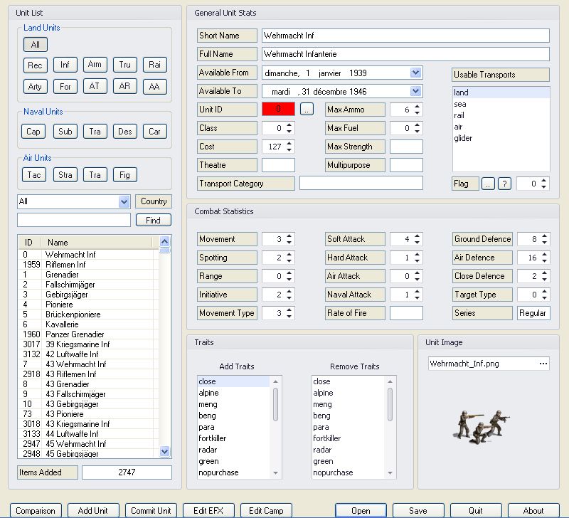Select 'para' in the Add Traits list
The image size is (569, 518).
point(234,427)
